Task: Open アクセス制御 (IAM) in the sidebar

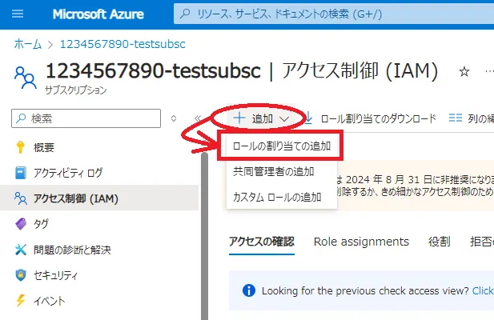Action: 66,198
